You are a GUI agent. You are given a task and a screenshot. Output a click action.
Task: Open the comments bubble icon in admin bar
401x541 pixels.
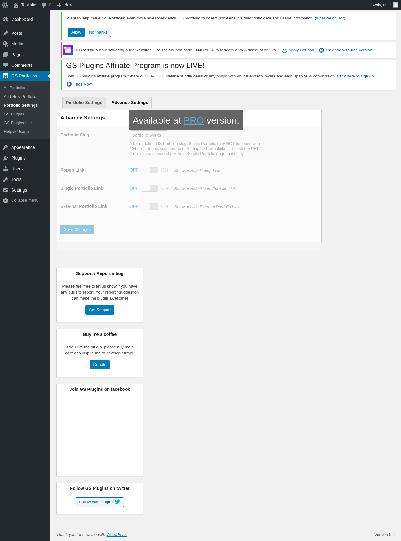[44, 5]
